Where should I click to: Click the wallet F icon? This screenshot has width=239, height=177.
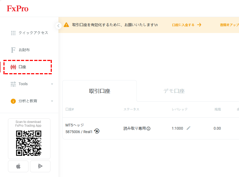13,50
